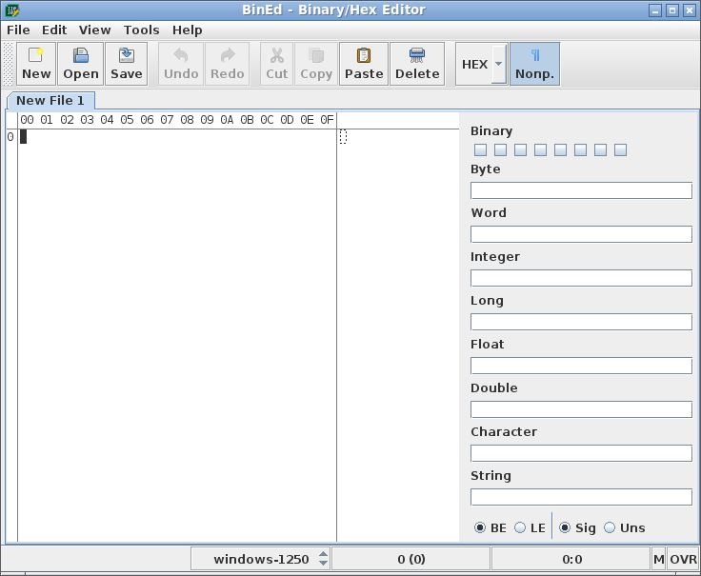This screenshot has height=576, width=701.
Task: Select the Uns unsigned radio button
Action: point(610,527)
